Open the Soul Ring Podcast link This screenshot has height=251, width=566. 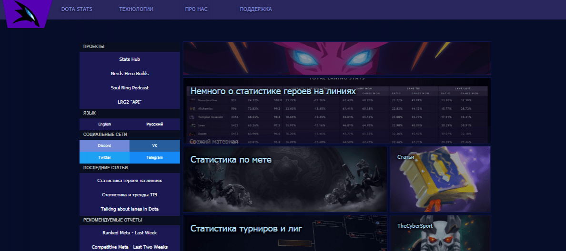(x=130, y=88)
